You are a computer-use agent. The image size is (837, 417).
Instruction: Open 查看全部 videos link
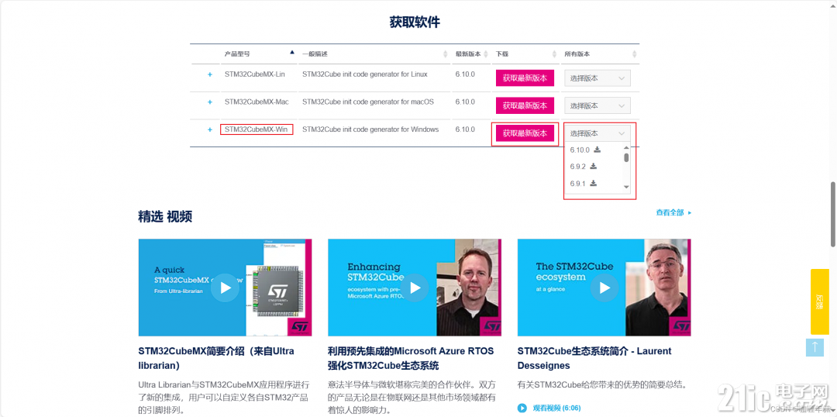[673, 212]
